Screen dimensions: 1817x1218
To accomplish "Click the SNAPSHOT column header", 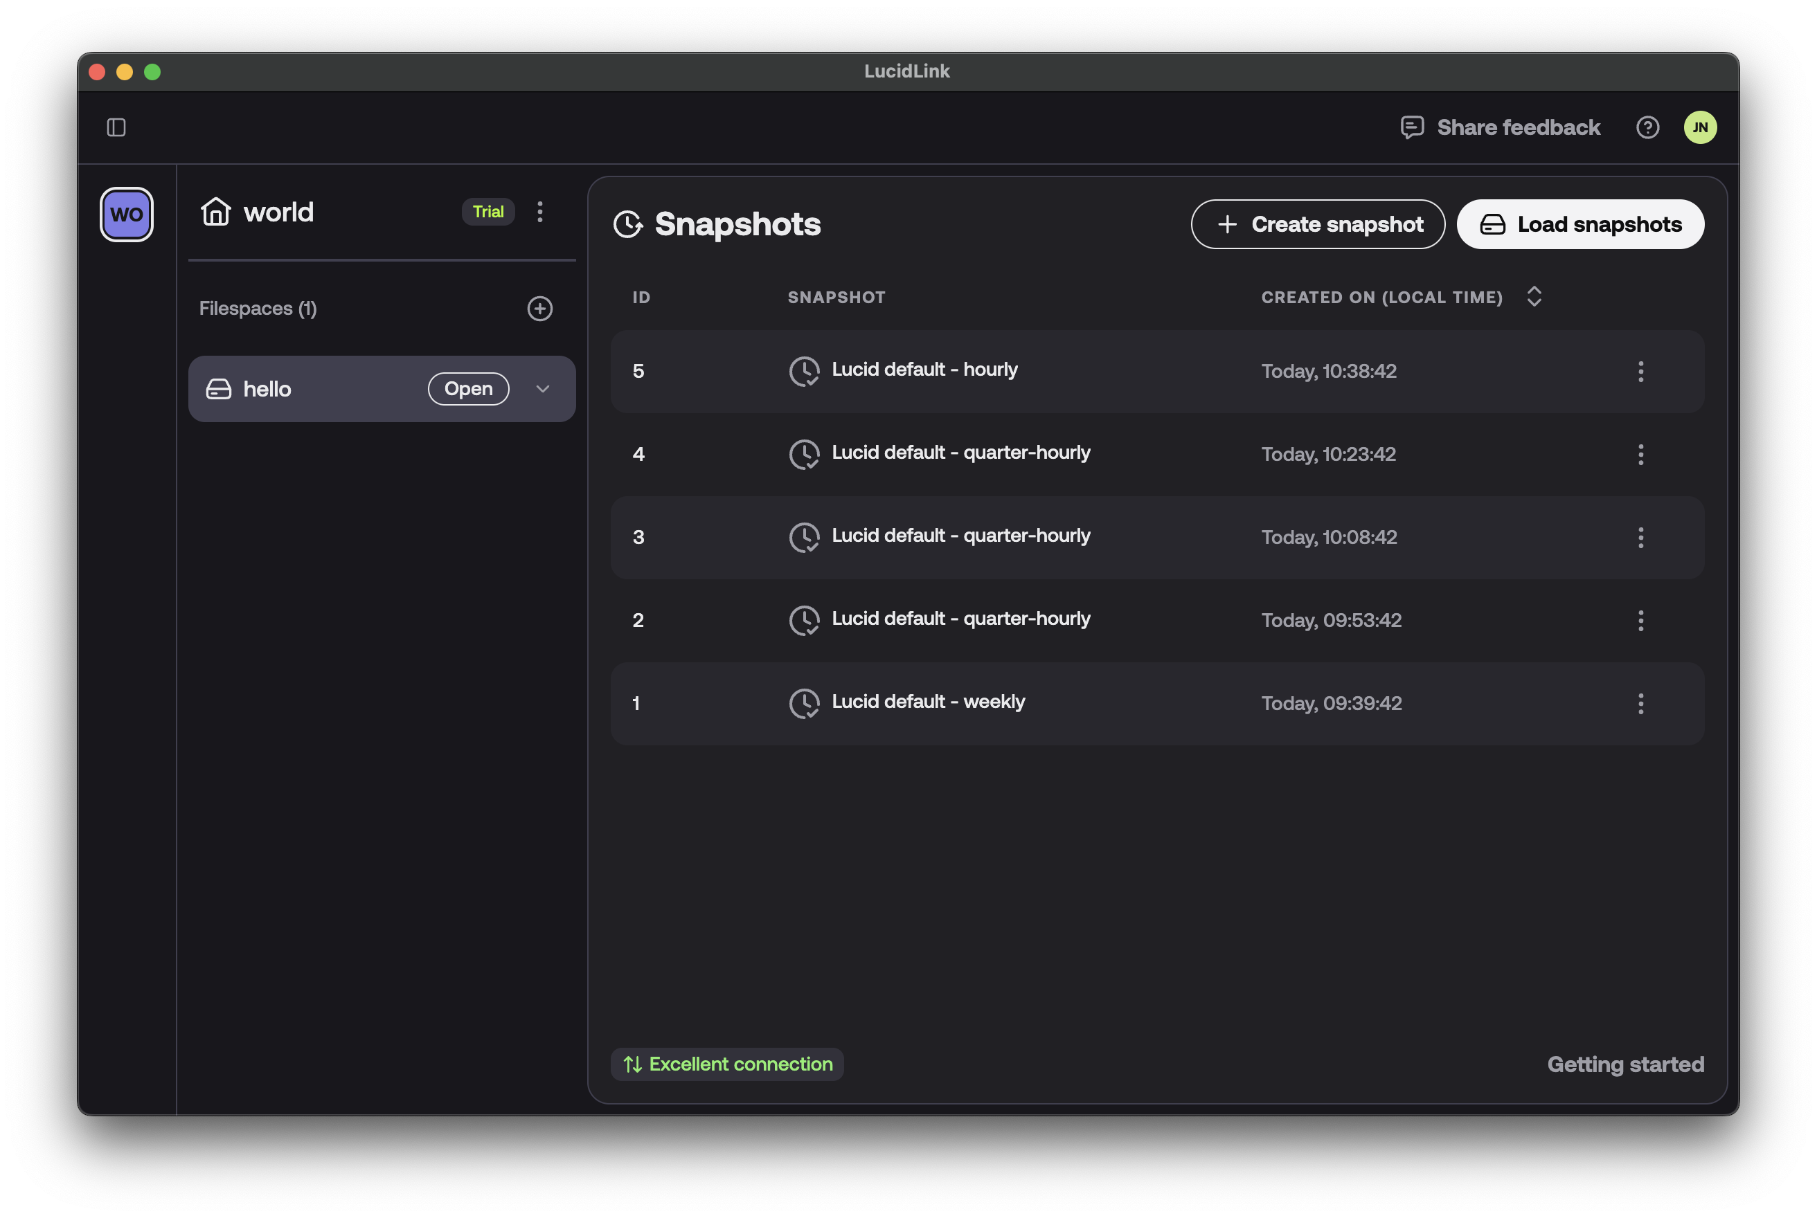I will pyautogui.click(x=836, y=298).
